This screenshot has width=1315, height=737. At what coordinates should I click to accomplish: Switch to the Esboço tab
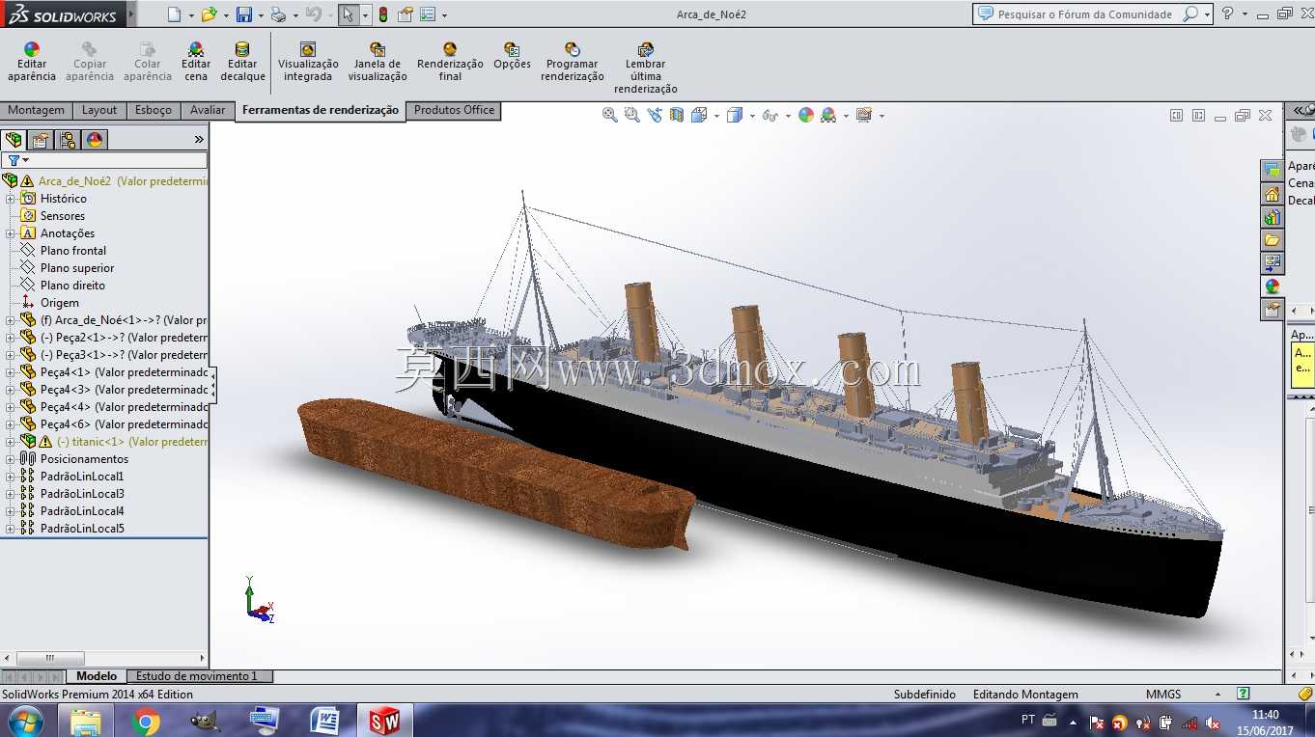point(154,111)
